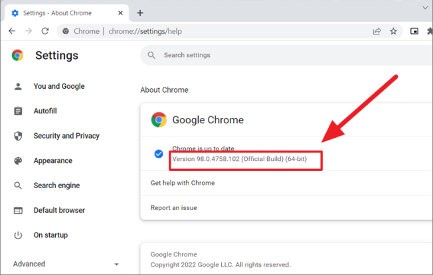The image size is (433, 275).
Task: Go to Default browser settings
Action: [x=59, y=210]
